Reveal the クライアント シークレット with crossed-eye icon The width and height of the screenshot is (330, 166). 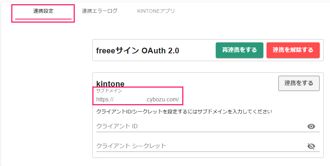[311, 146]
